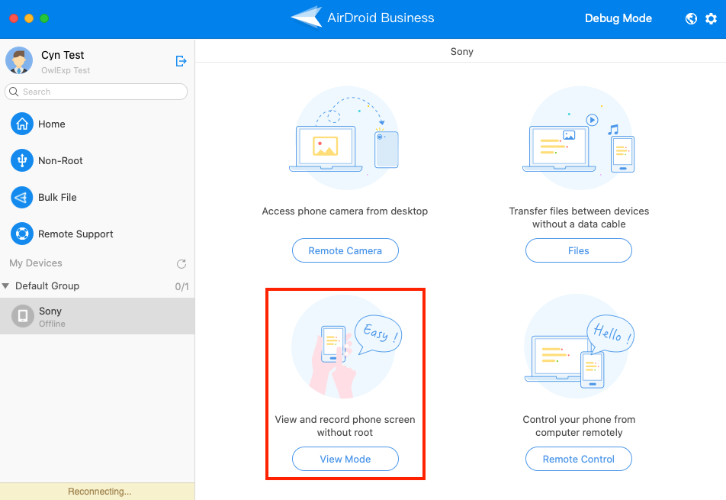726x500 pixels.
Task: Collapse the Default Group triangle
Action: pyautogui.click(x=5, y=286)
